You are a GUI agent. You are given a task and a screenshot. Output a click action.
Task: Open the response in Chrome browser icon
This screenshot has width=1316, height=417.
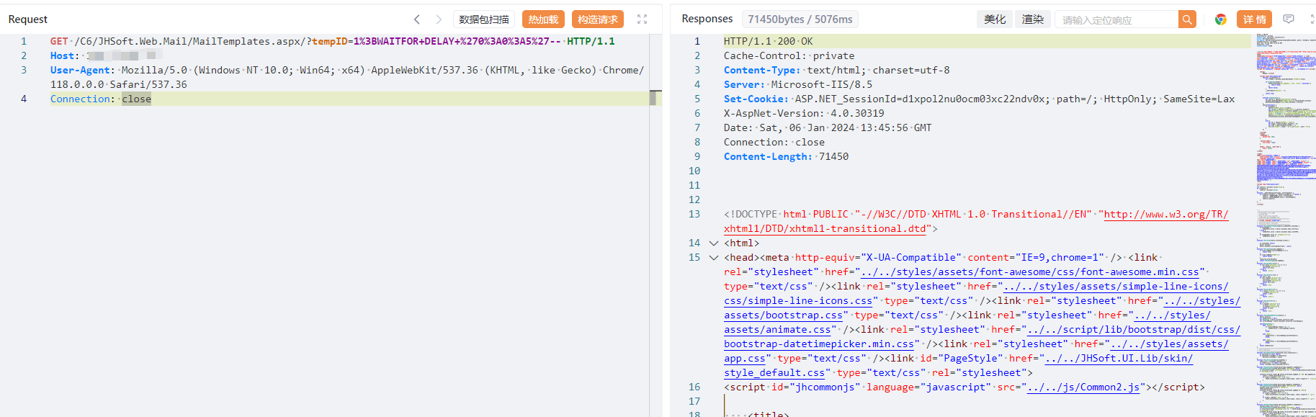pos(1221,19)
